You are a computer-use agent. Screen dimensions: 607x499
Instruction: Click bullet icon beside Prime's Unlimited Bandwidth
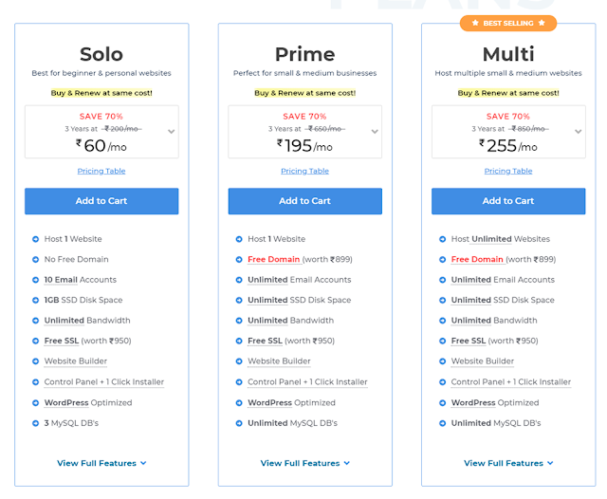(239, 321)
